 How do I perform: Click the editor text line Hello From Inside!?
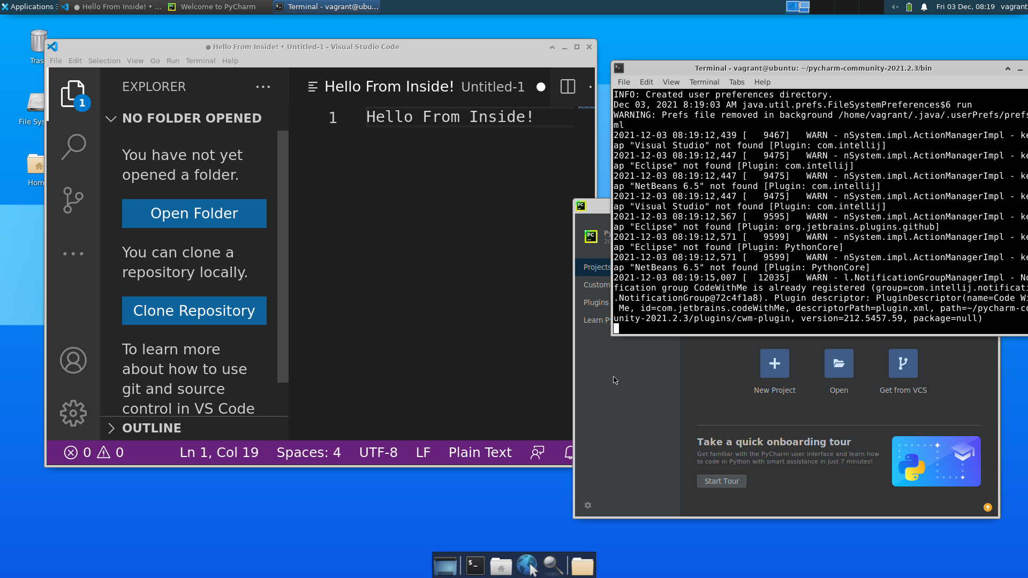450,117
